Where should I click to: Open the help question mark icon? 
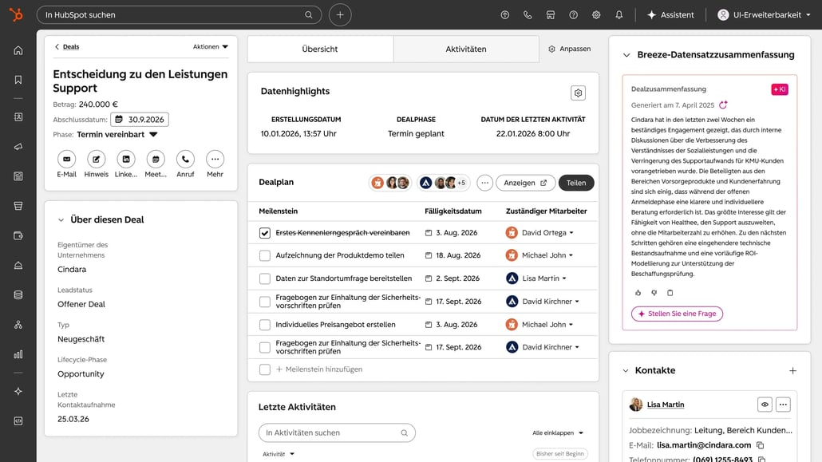(574, 14)
